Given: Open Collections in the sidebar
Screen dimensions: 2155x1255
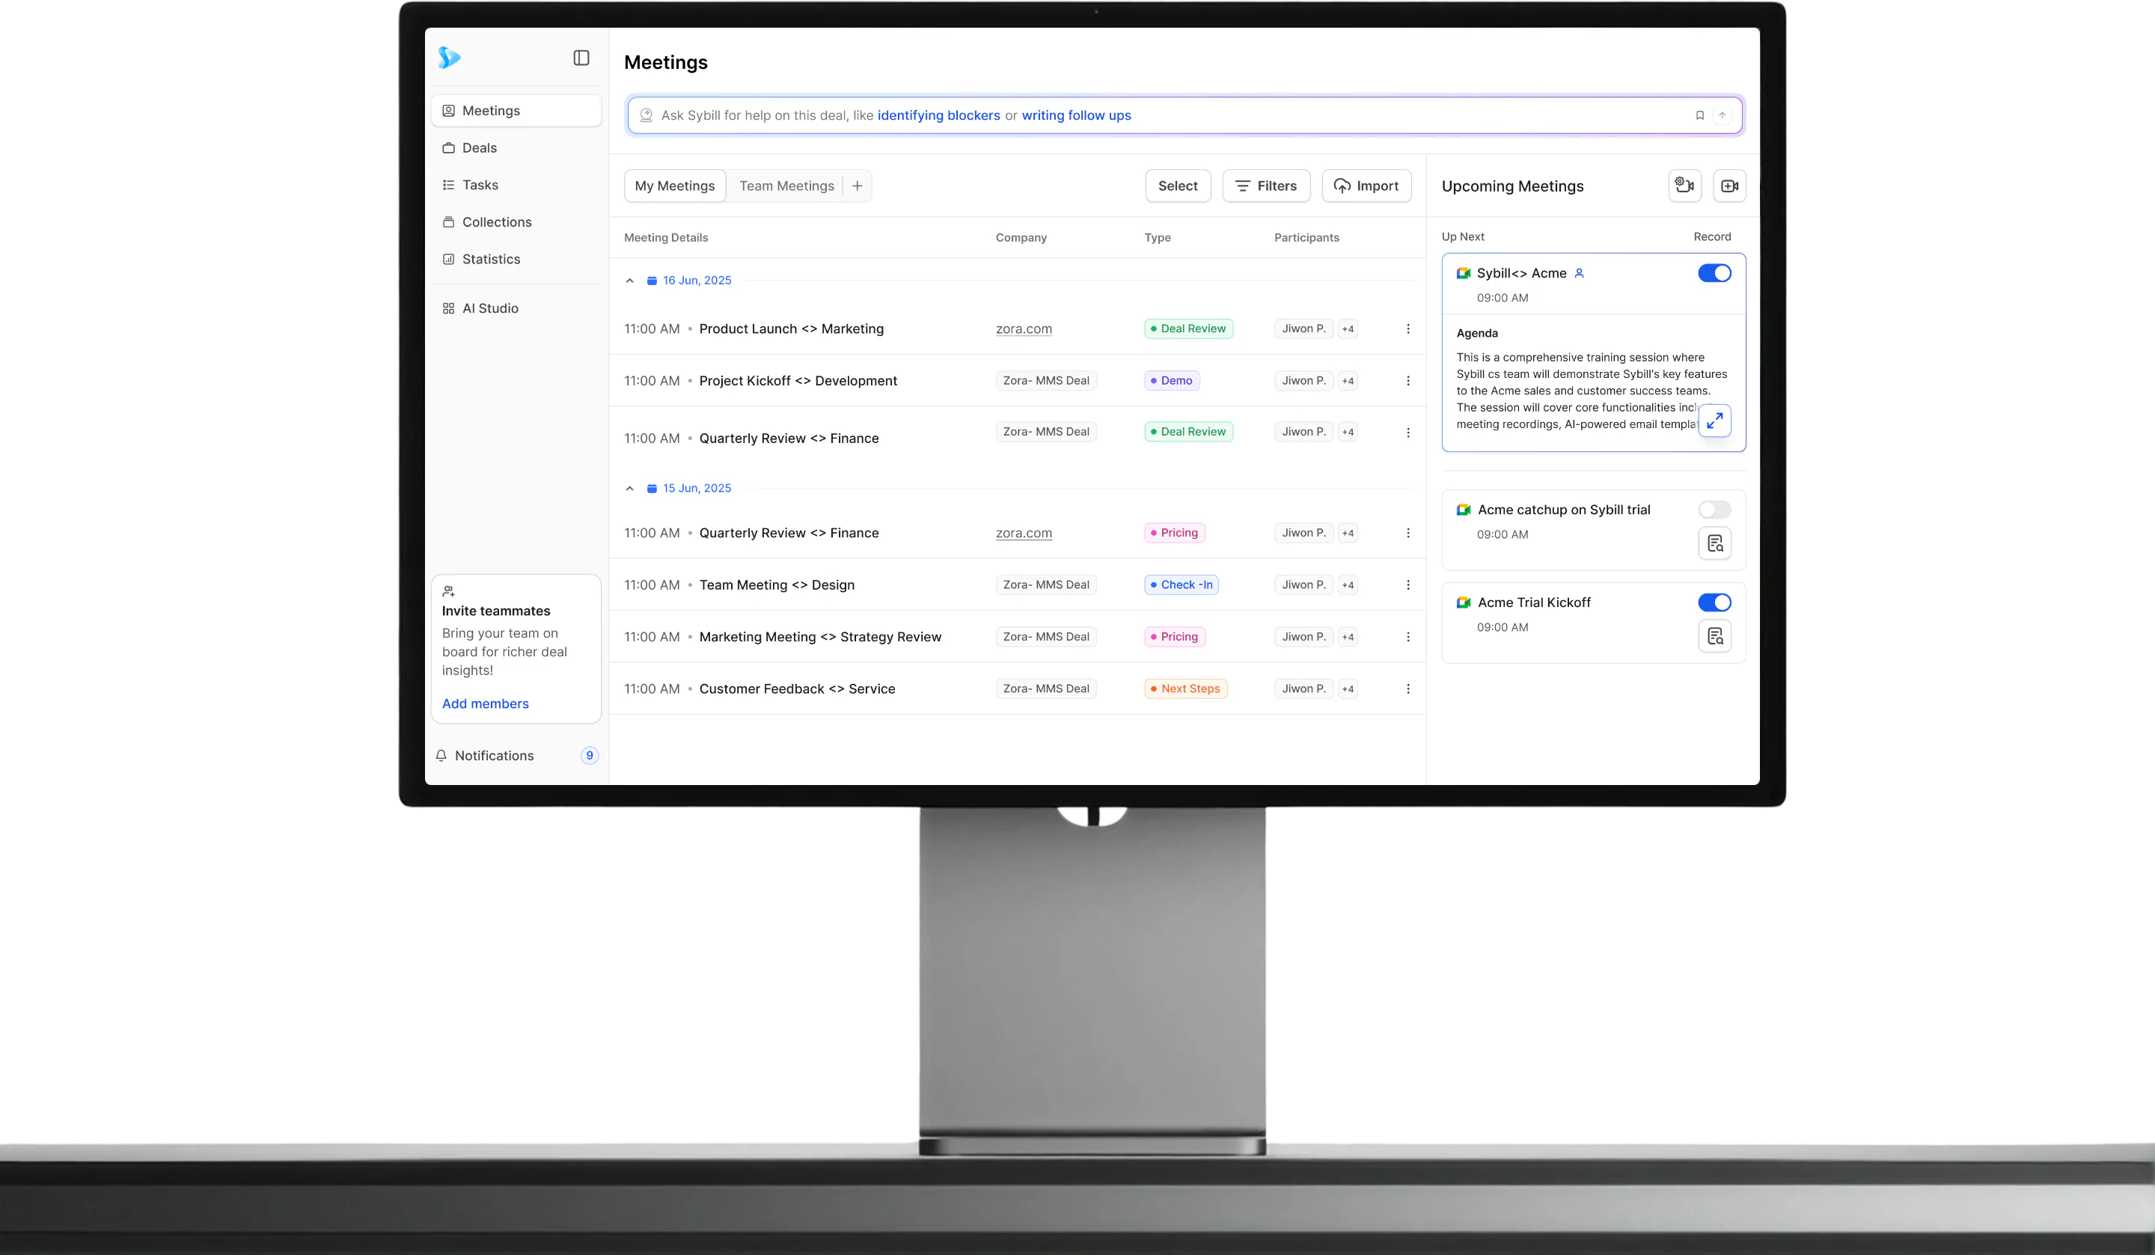Looking at the screenshot, I should coord(516,222).
